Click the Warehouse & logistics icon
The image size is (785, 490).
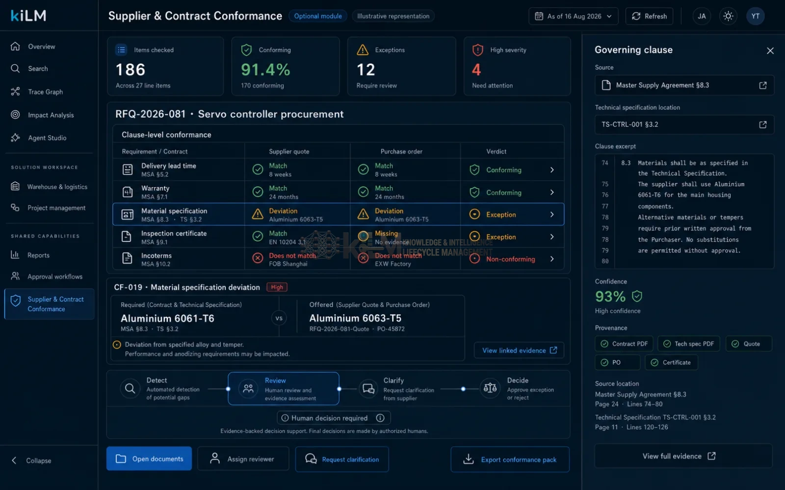point(15,186)
